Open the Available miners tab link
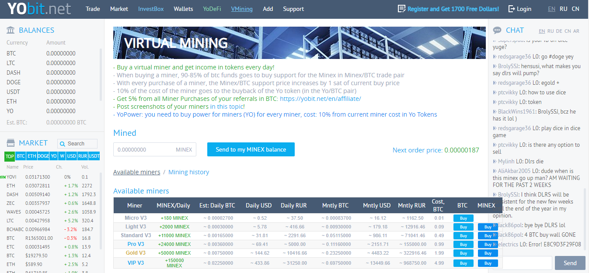 137,172
